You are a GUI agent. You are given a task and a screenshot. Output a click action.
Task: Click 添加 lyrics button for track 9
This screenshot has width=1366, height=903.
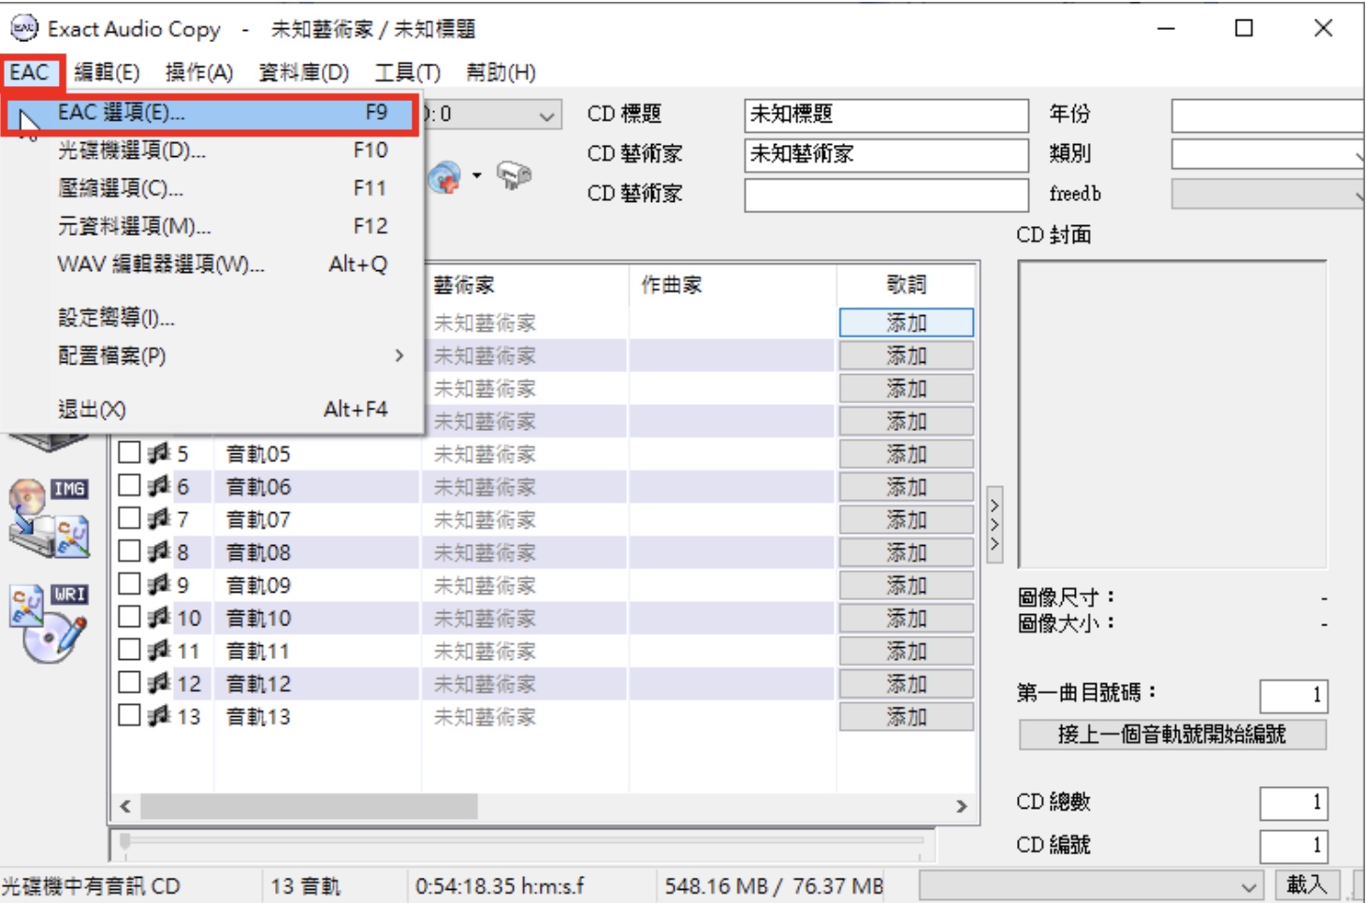(906, 585)
